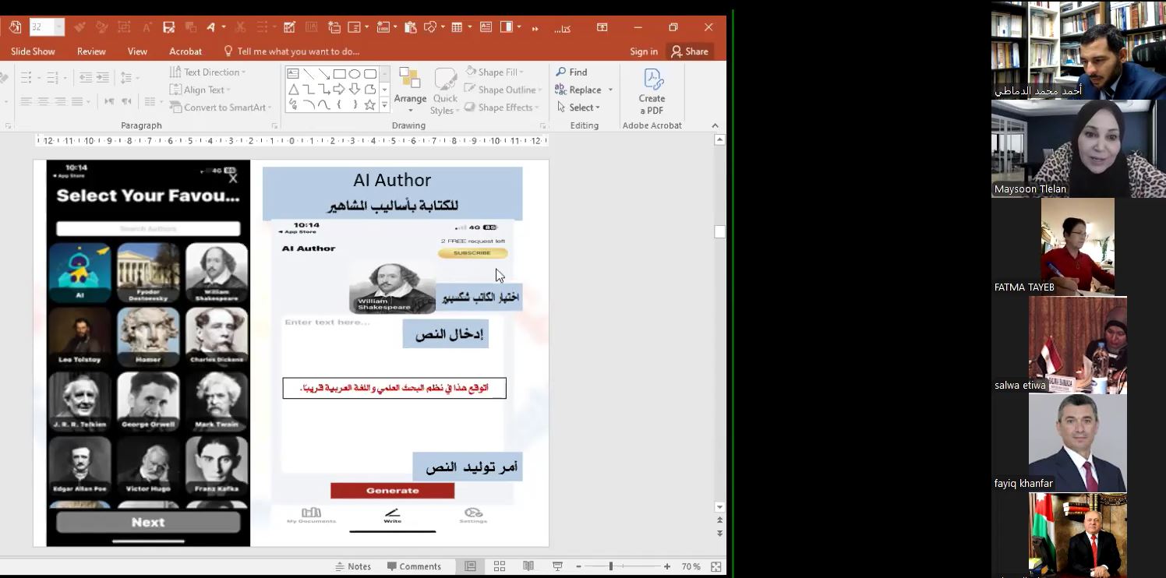This screenshot has height=578, width=1166.
Task: Toggle the Comments pane
Action: coord(414,566)
